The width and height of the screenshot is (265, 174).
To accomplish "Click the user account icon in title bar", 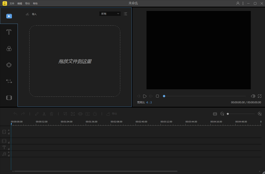I will (x=238, y=3).
